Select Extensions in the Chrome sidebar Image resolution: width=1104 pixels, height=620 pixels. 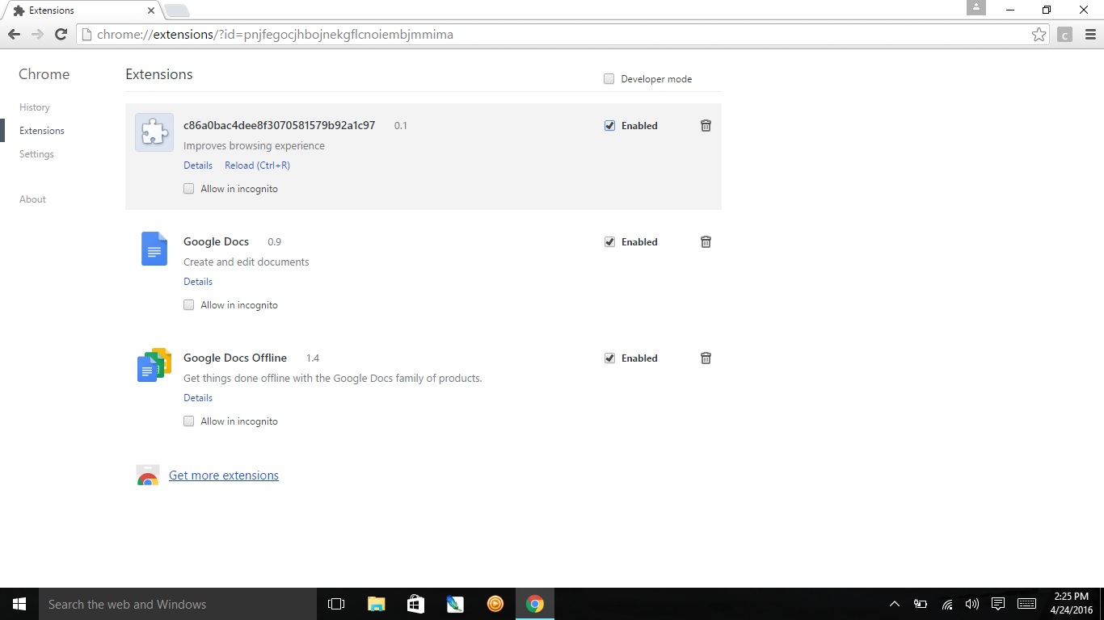pos(42,131)
